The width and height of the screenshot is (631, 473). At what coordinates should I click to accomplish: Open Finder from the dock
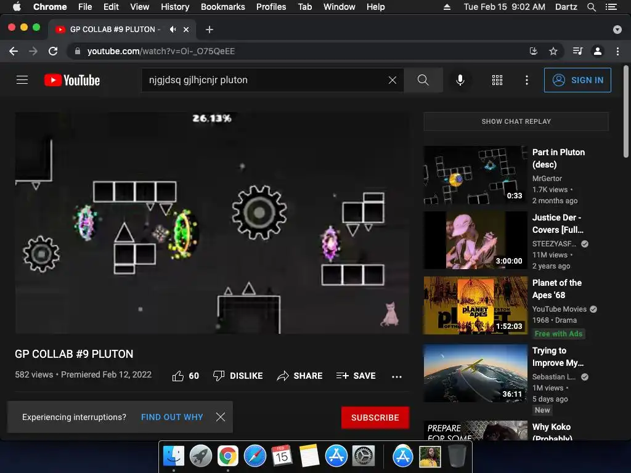[x=173, y=456]
